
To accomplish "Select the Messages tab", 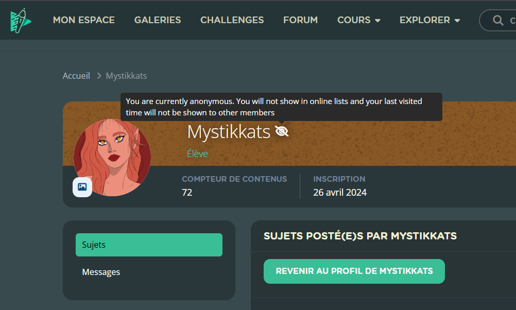I will point(149,272).
